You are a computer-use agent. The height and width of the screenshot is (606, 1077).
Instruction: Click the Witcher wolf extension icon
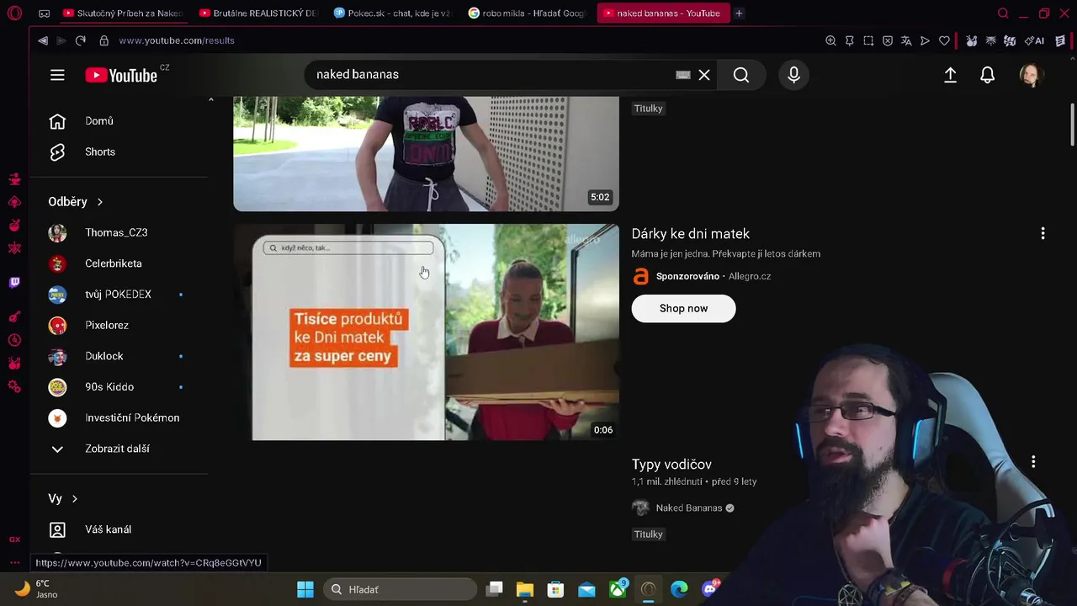click(990, 40)
